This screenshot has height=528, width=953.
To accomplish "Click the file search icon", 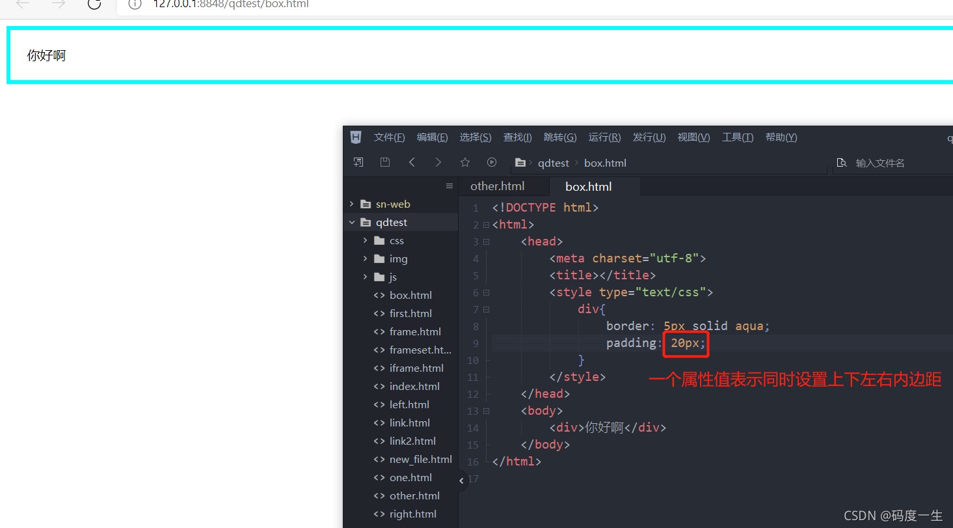I will coord(842,163).
